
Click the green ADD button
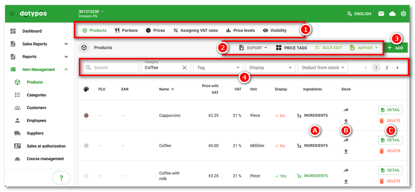tap(395, 48)
